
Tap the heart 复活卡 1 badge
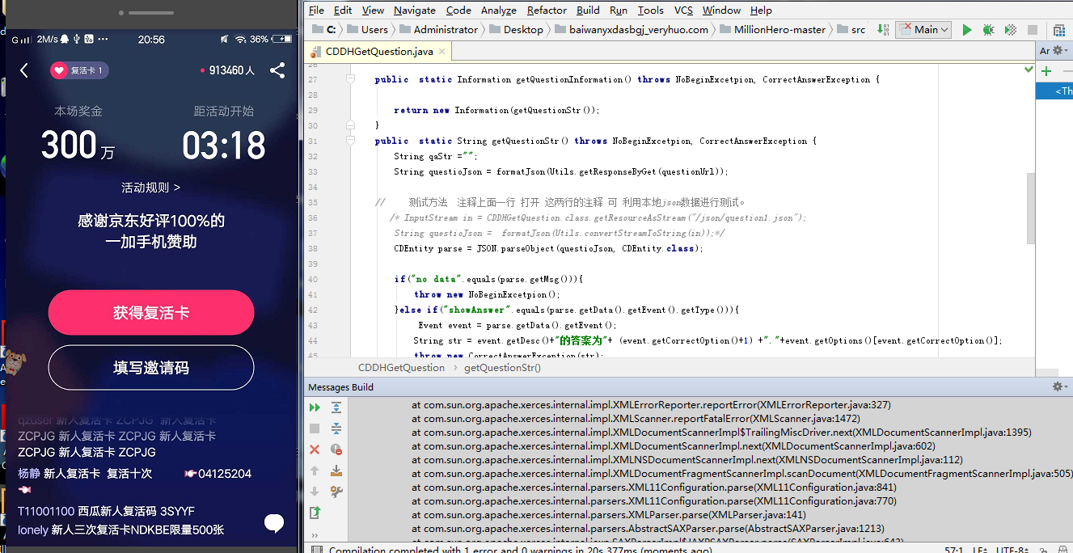point(78,70)
